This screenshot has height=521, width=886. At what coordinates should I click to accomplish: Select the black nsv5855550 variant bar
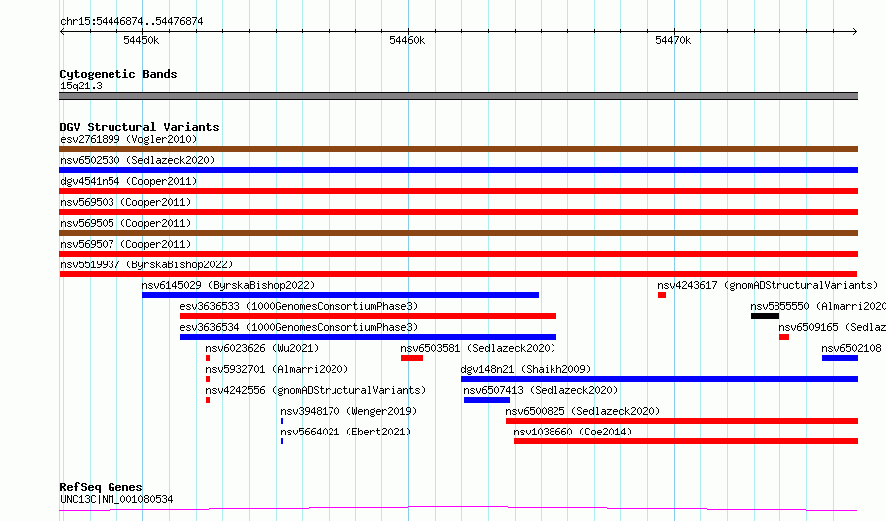pos(766,316)
